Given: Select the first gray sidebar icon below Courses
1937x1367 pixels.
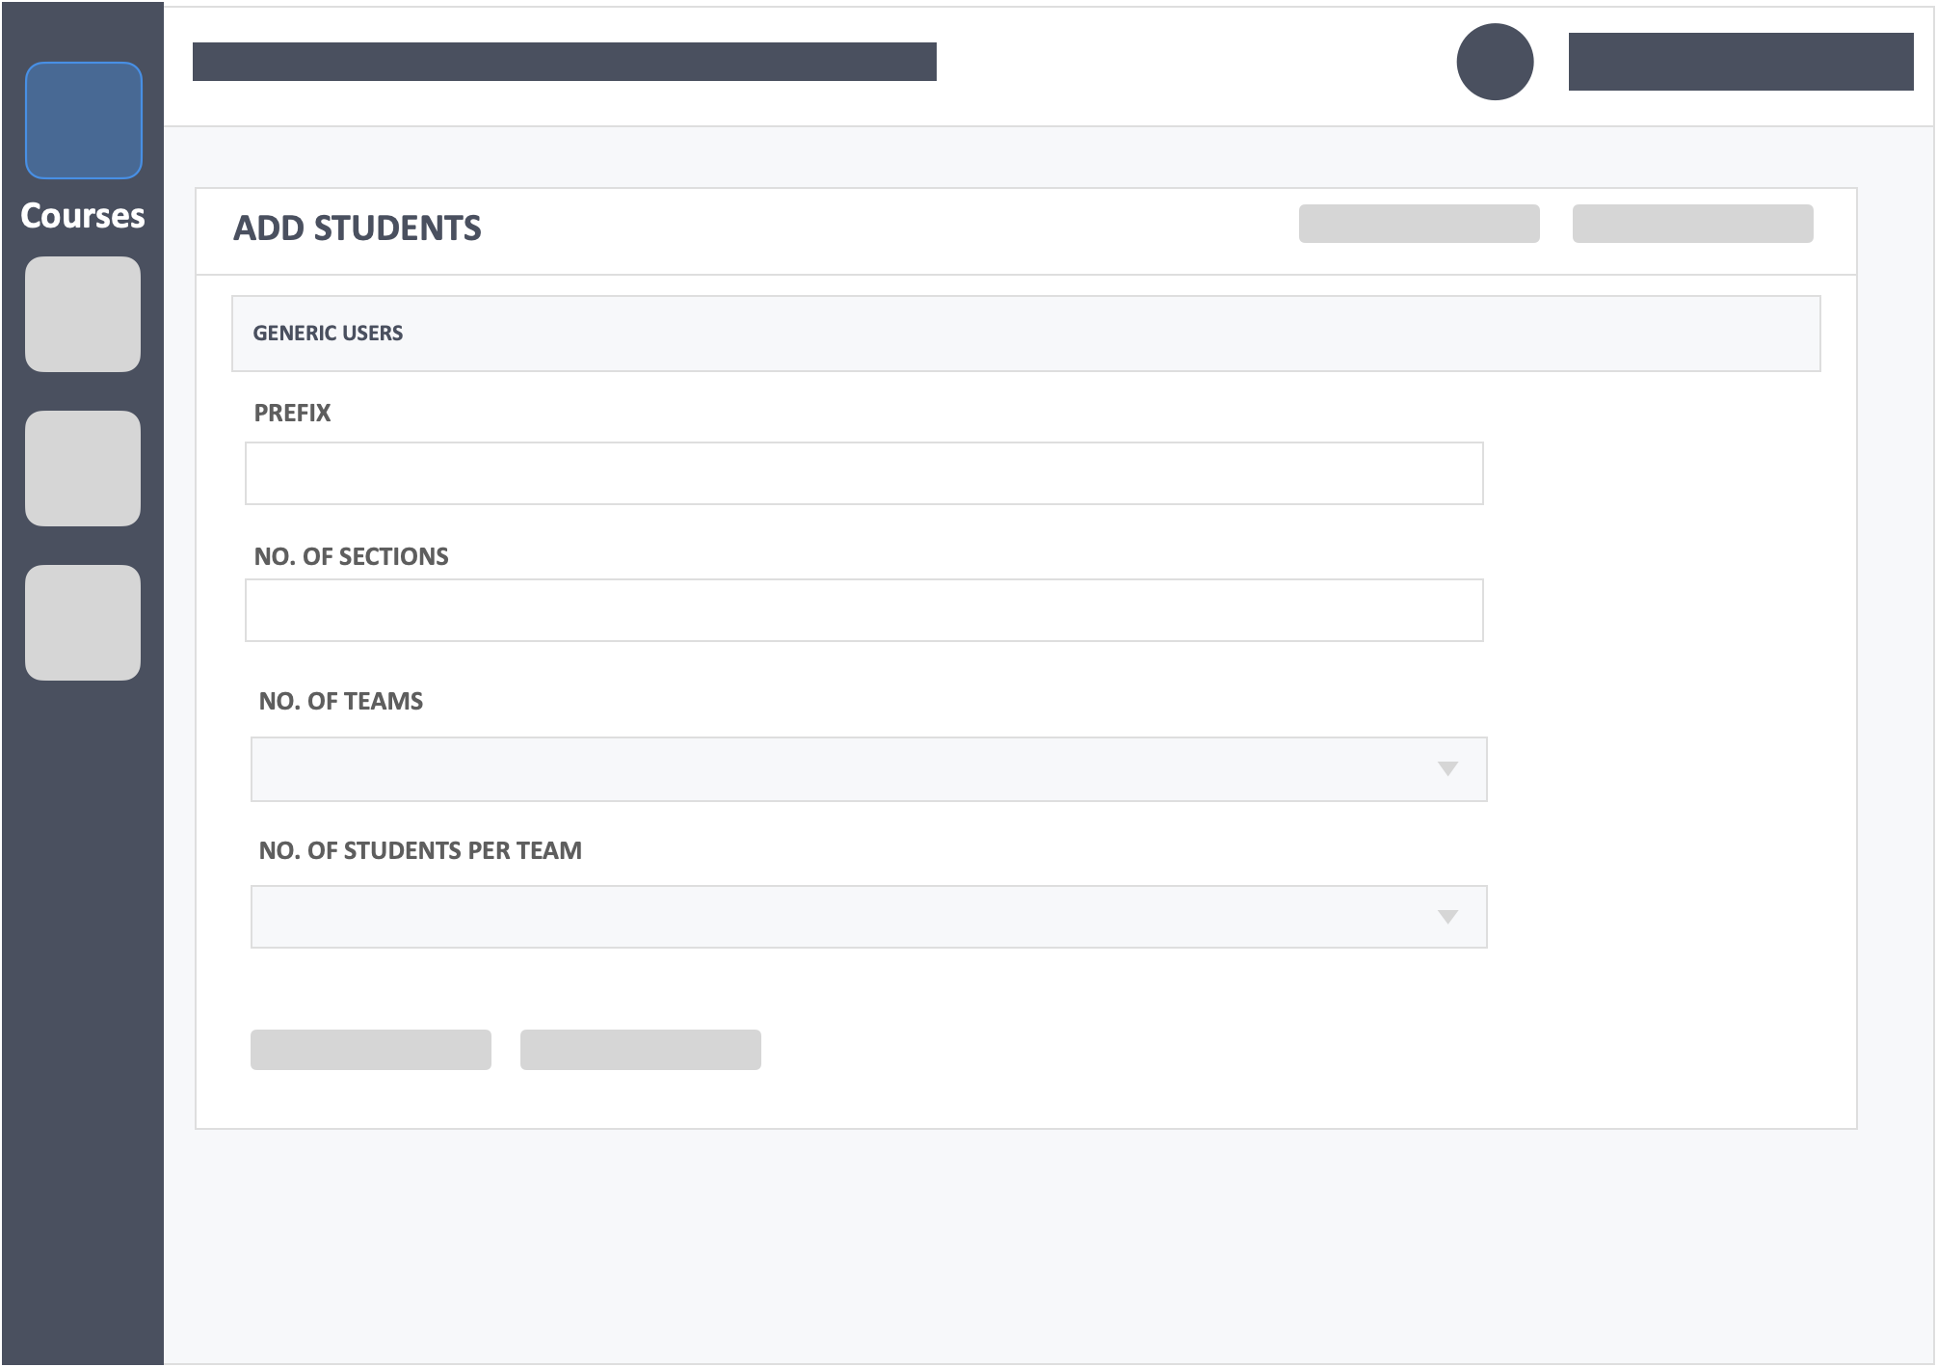Looking at the screenshot, I should 83,314.
